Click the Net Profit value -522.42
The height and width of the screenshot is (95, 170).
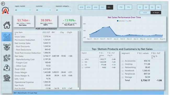click(x=47, y=85)
